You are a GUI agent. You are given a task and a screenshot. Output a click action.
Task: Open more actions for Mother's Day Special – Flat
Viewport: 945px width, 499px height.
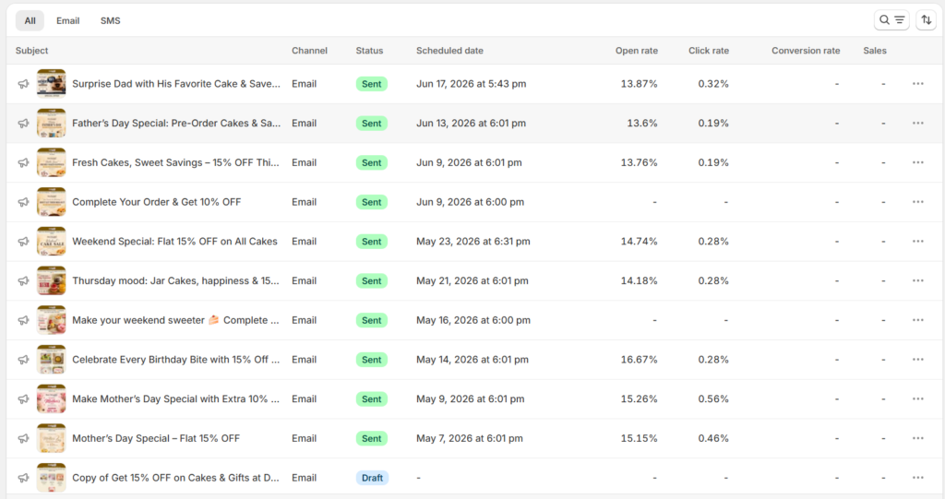[918, 438]
